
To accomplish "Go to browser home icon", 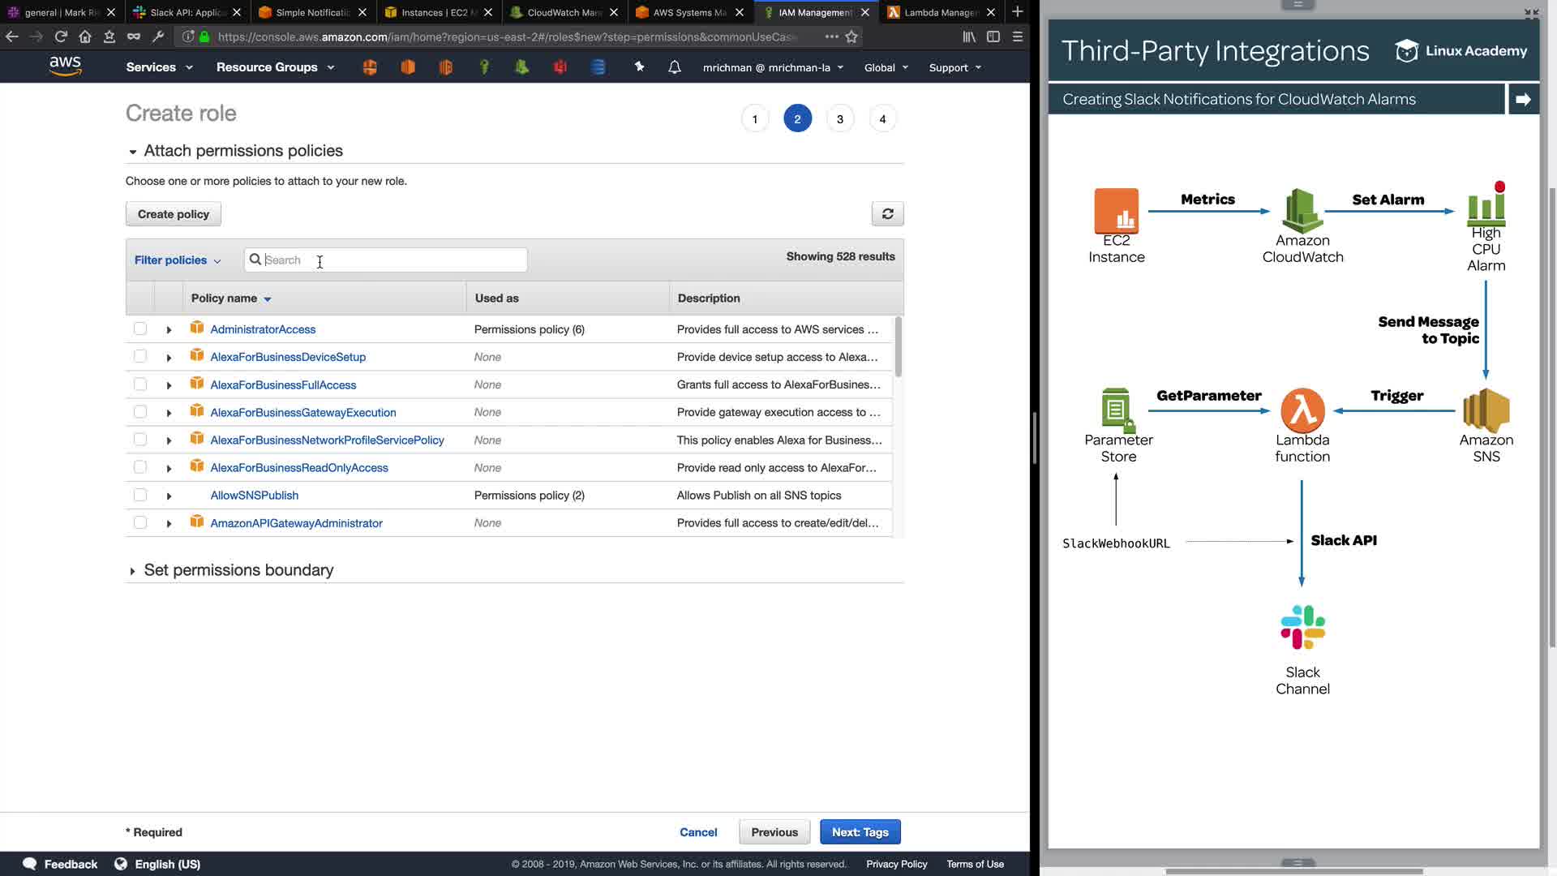I will pyautogui.click(x=85, y=36).
